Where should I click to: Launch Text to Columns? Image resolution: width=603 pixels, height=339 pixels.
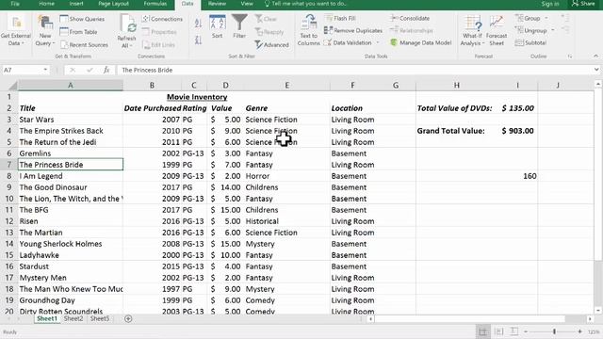(308, 31)
